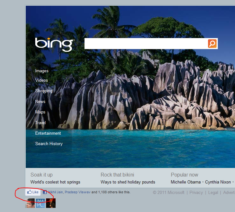Click the Rock that bikini heading

[x=117, y=175]
